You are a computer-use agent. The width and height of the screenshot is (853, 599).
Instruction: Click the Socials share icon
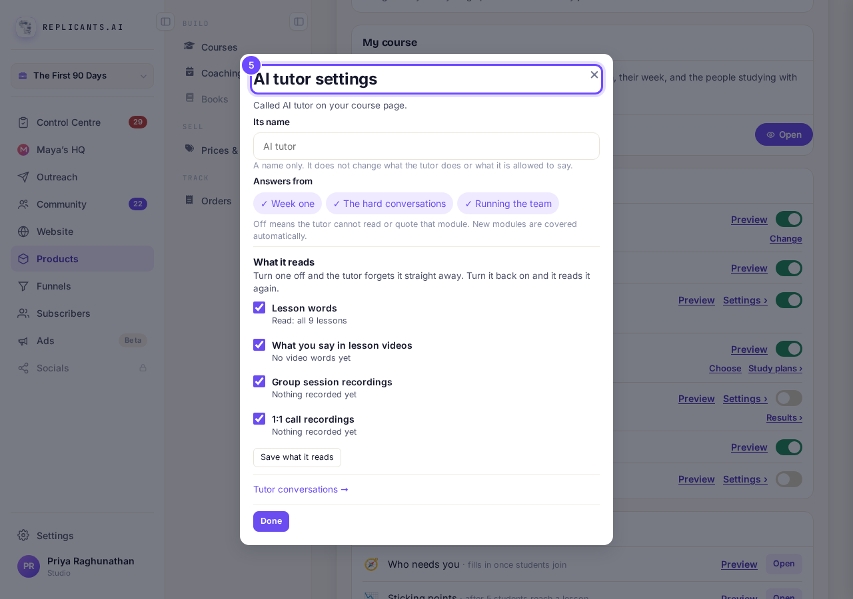tap(23, 368)
